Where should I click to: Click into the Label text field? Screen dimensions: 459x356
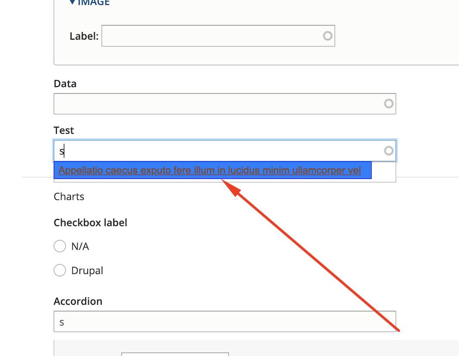point(211,36)
